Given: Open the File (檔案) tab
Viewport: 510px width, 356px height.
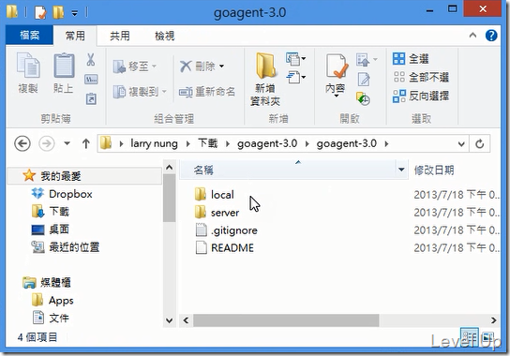Looking at the screenshot, I should tap(29, 35).
